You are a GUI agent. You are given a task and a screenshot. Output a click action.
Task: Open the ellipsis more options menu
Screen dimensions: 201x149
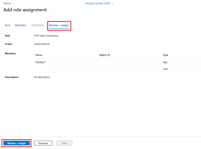(x=53, y=10)
